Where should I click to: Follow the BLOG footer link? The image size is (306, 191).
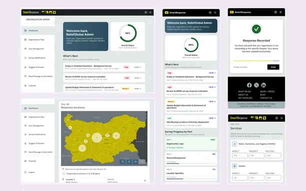point(262,95)
